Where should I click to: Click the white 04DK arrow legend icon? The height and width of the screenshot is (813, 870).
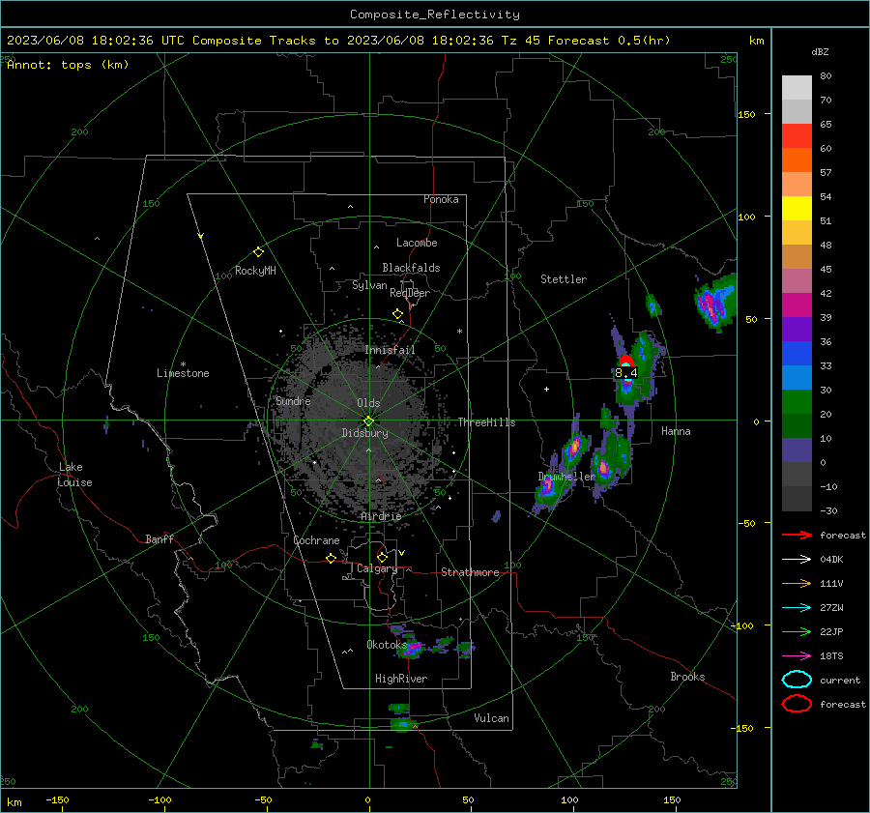797,559
